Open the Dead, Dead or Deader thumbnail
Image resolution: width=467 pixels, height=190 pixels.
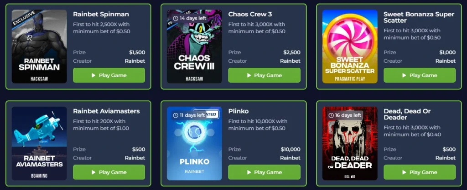click(x=350, y=143)
